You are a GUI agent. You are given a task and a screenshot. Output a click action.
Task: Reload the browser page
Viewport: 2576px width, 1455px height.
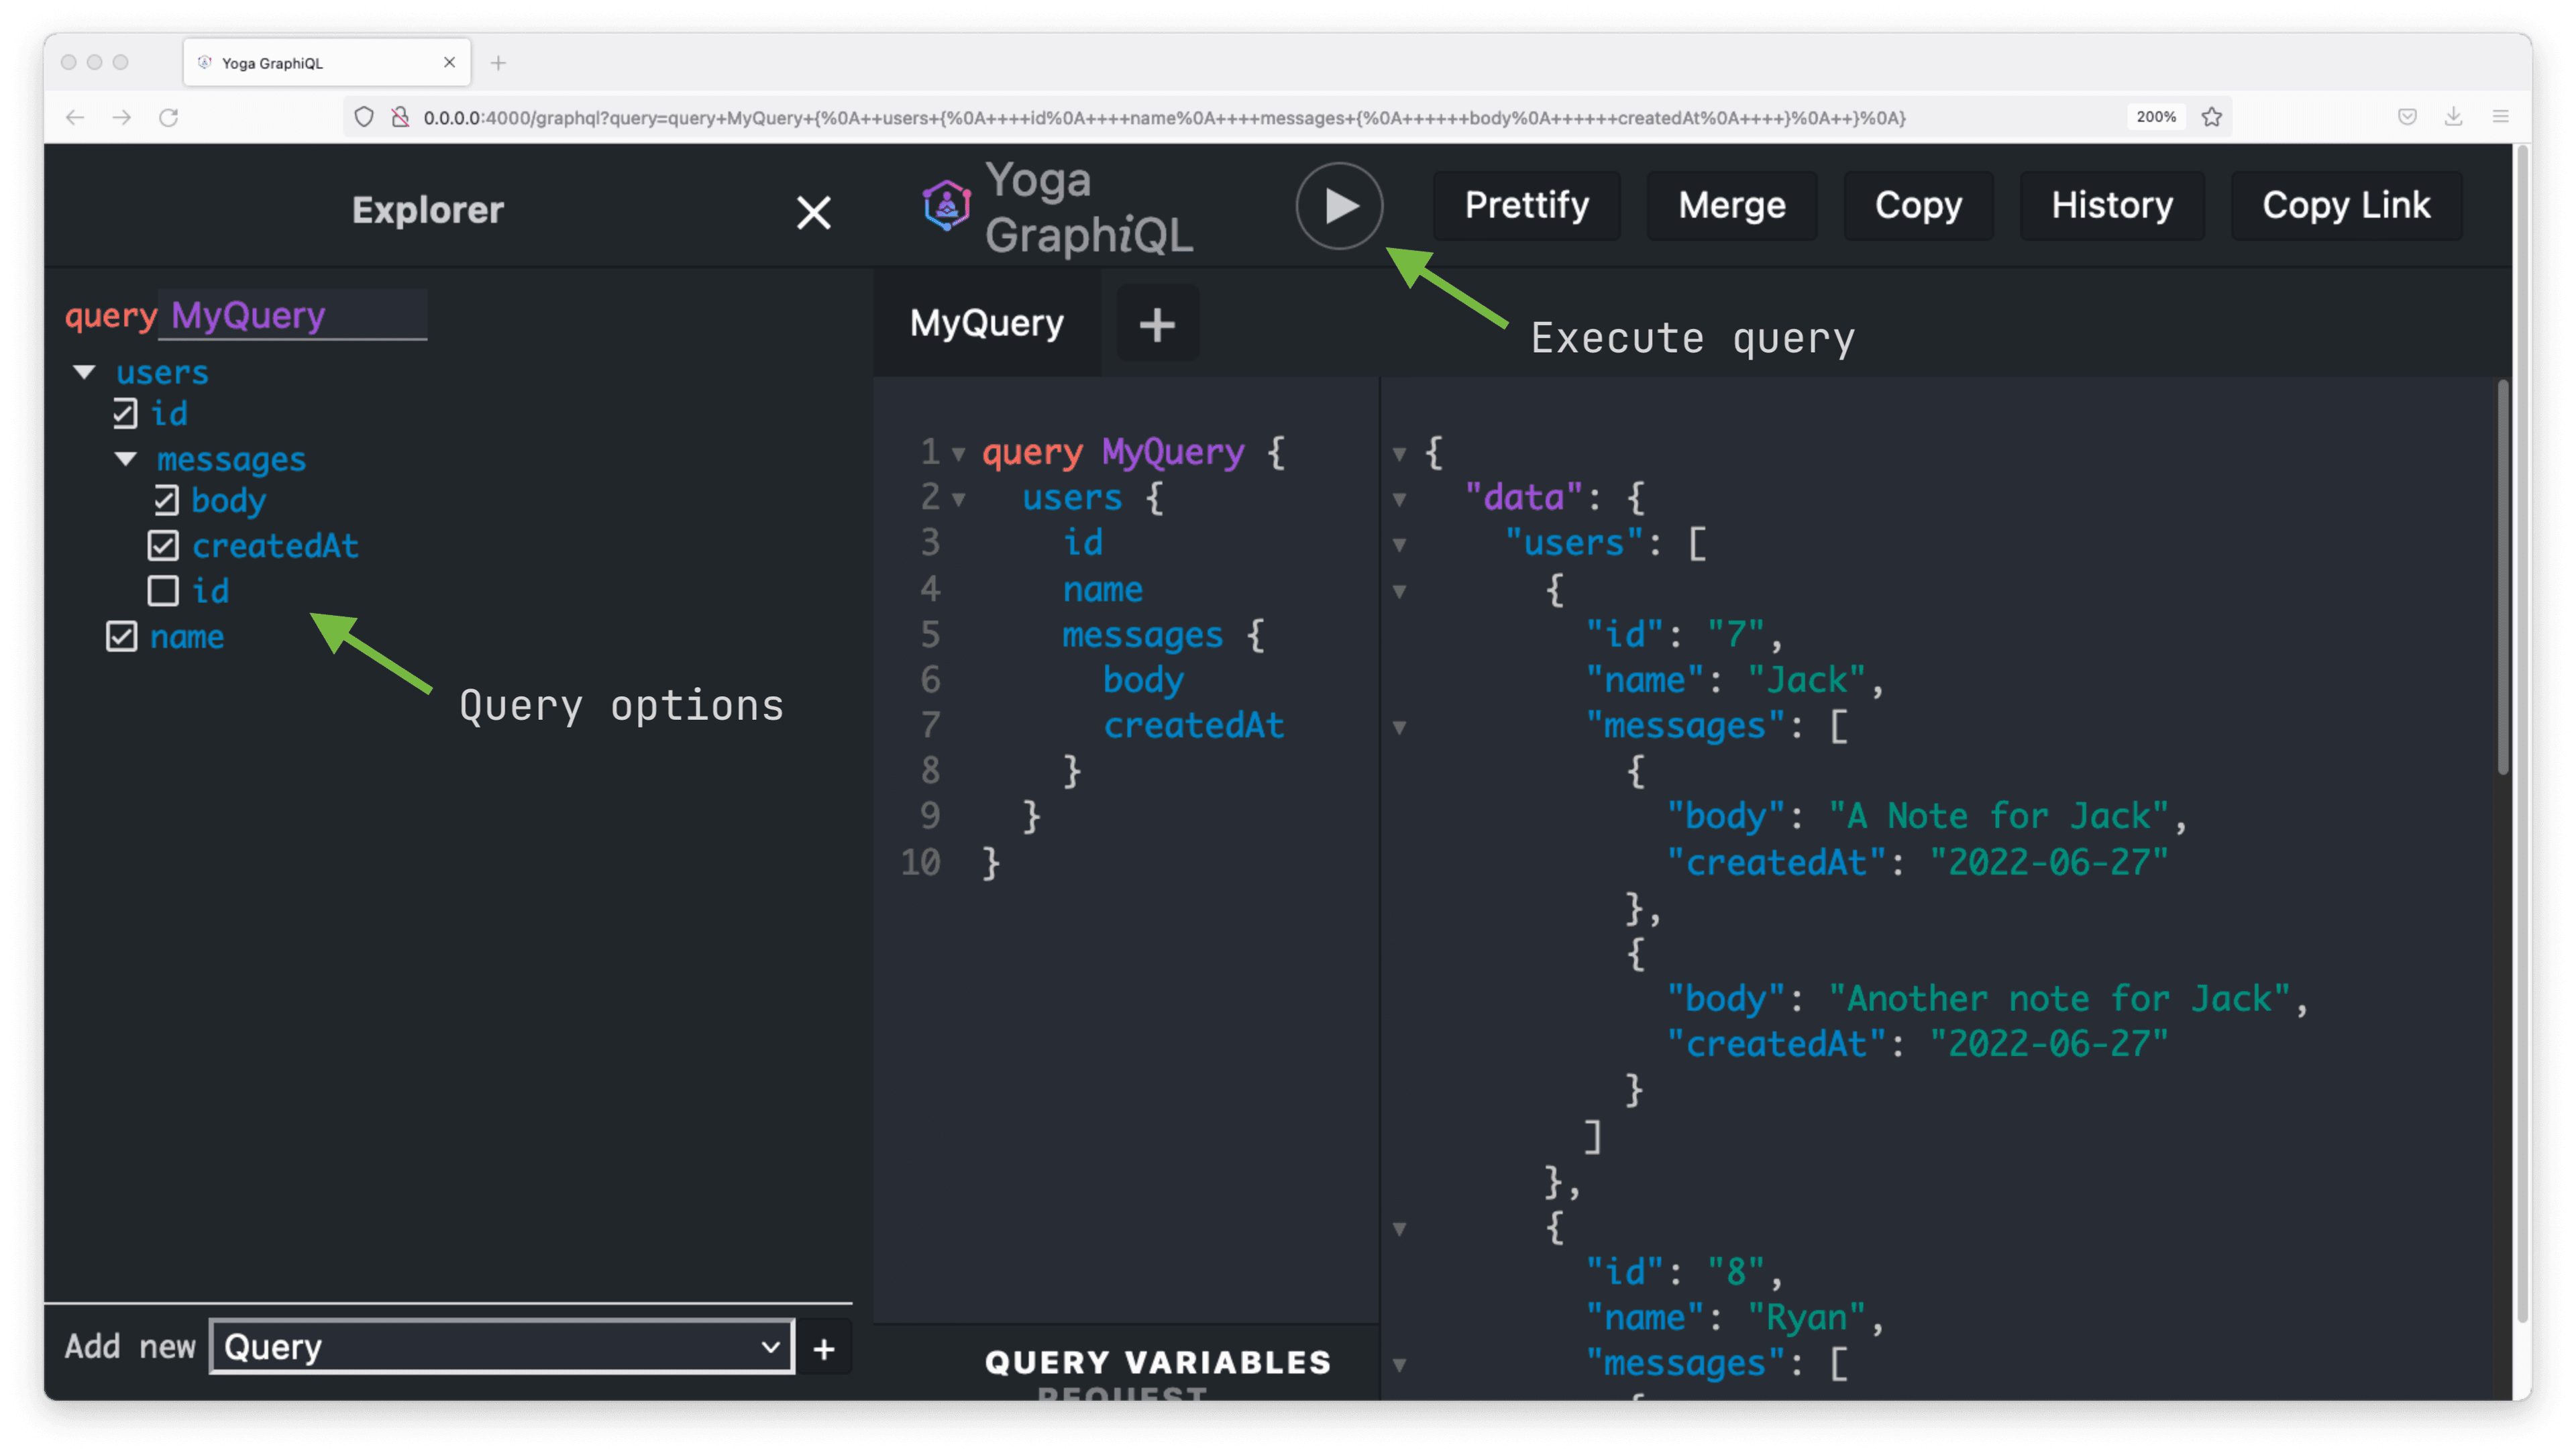pyautogui.click(x=169, y=118)
